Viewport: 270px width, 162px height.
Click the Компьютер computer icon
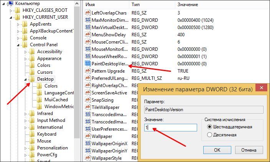[x=11, y=3]
